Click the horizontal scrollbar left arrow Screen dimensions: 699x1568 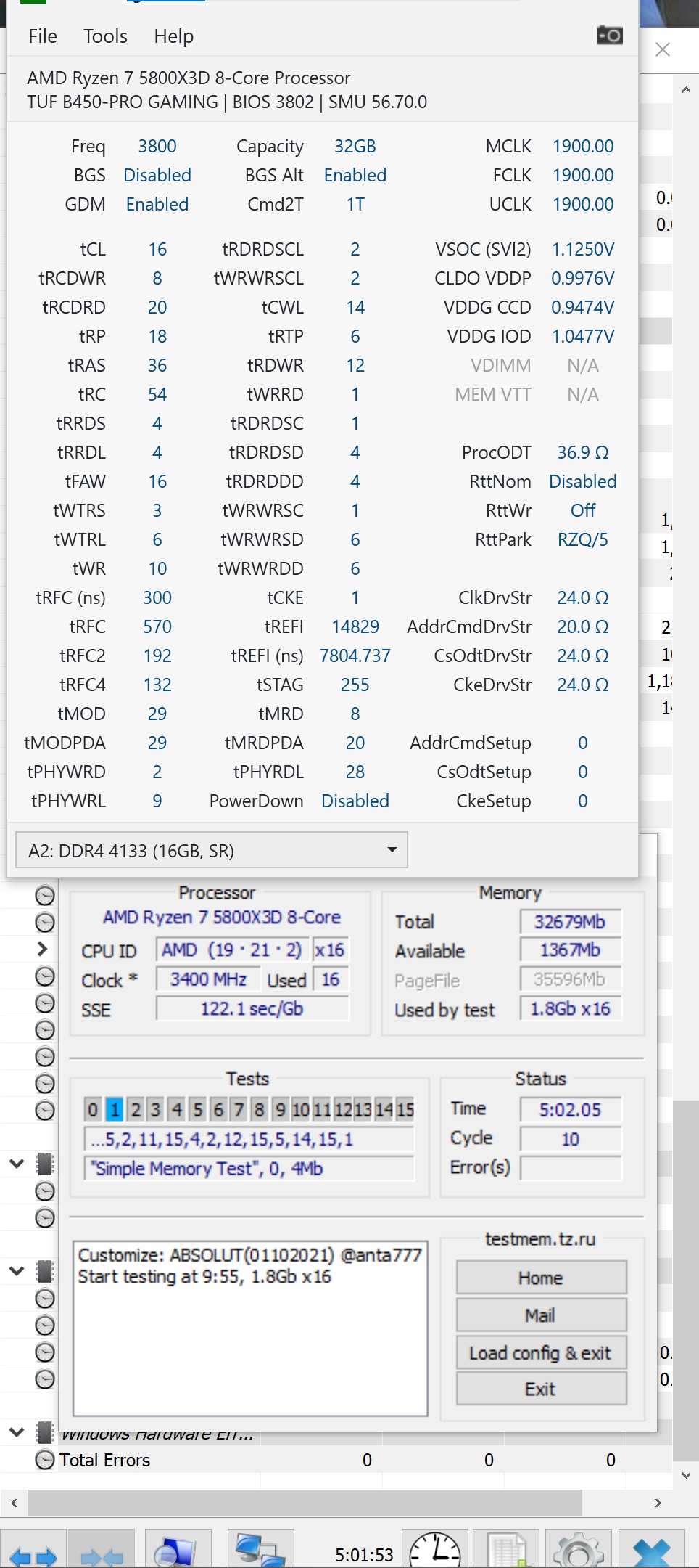[x=14, y=1503]
